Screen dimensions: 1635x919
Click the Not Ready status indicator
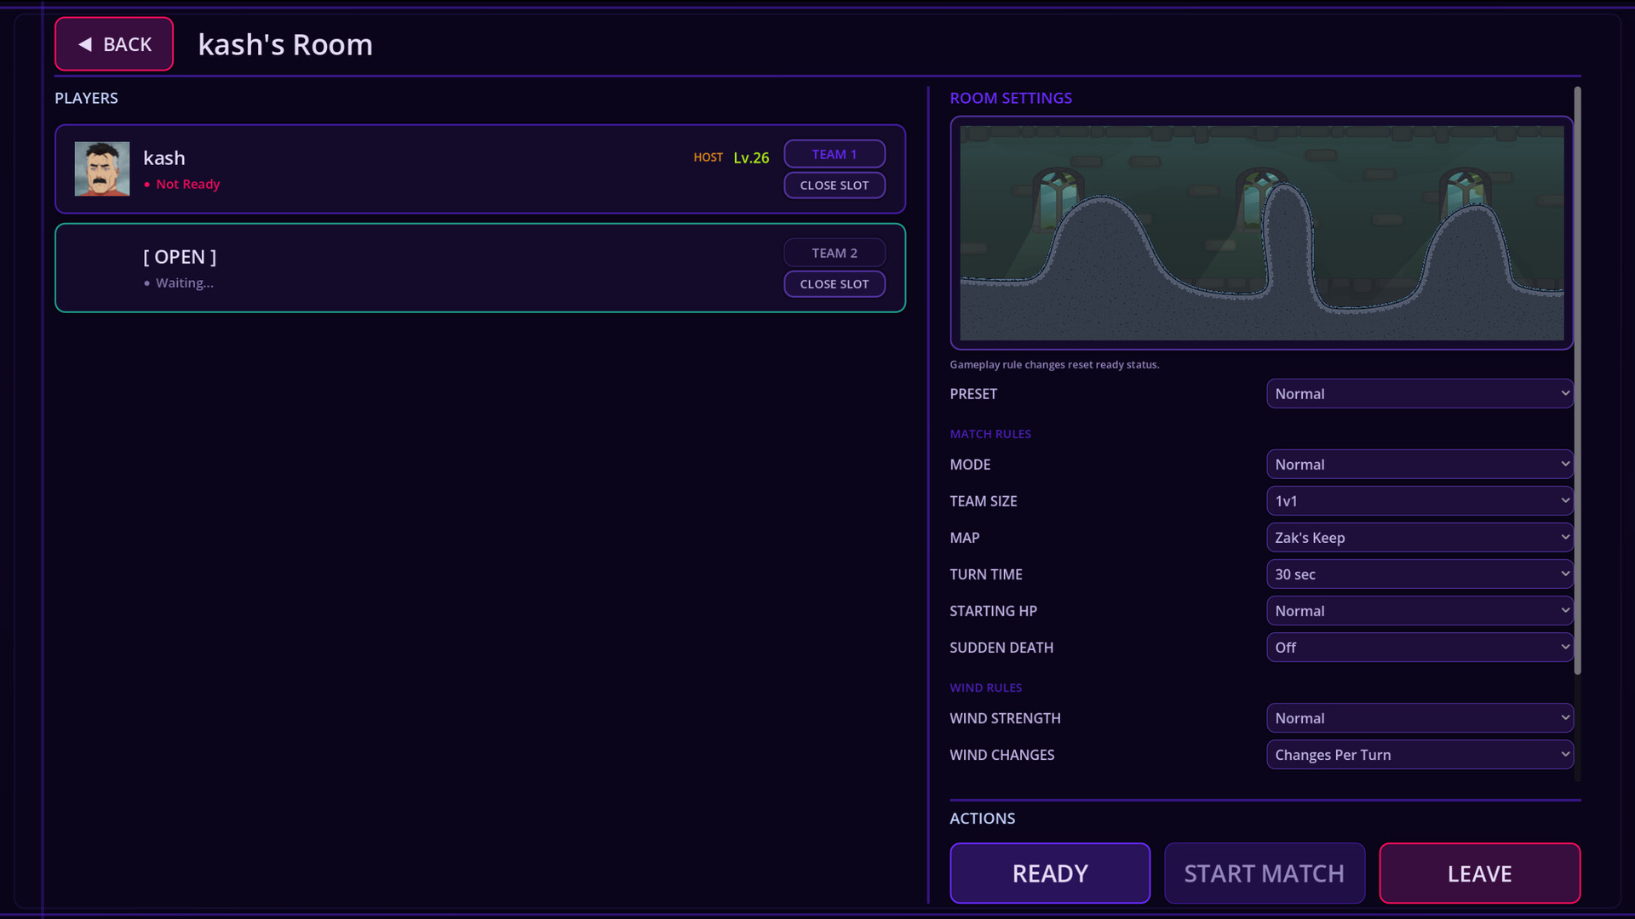pyautogui.click(x=182, y=184)
